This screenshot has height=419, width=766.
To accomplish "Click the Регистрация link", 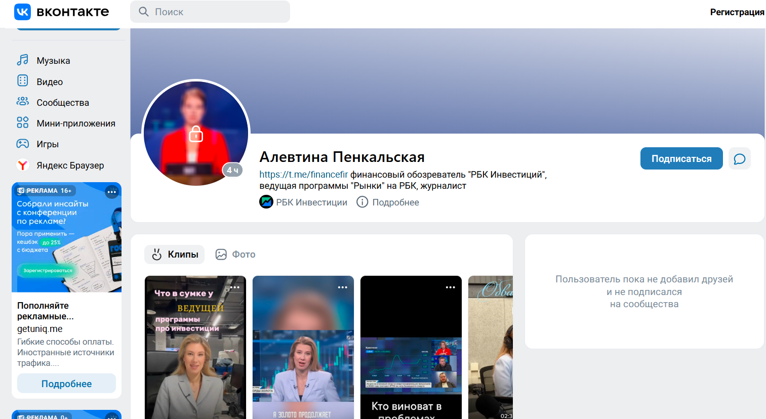I will [x=737, y=12].
